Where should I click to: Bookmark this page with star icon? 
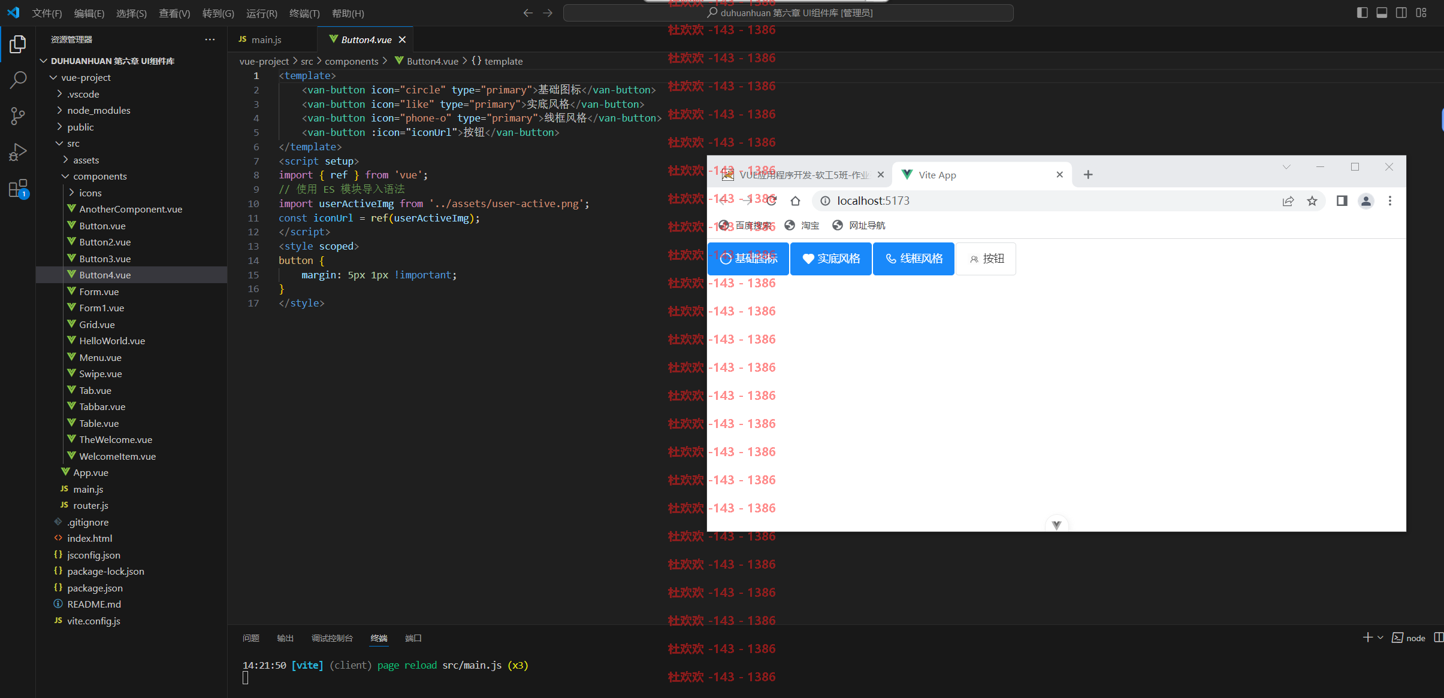(x=1312, y=201)
